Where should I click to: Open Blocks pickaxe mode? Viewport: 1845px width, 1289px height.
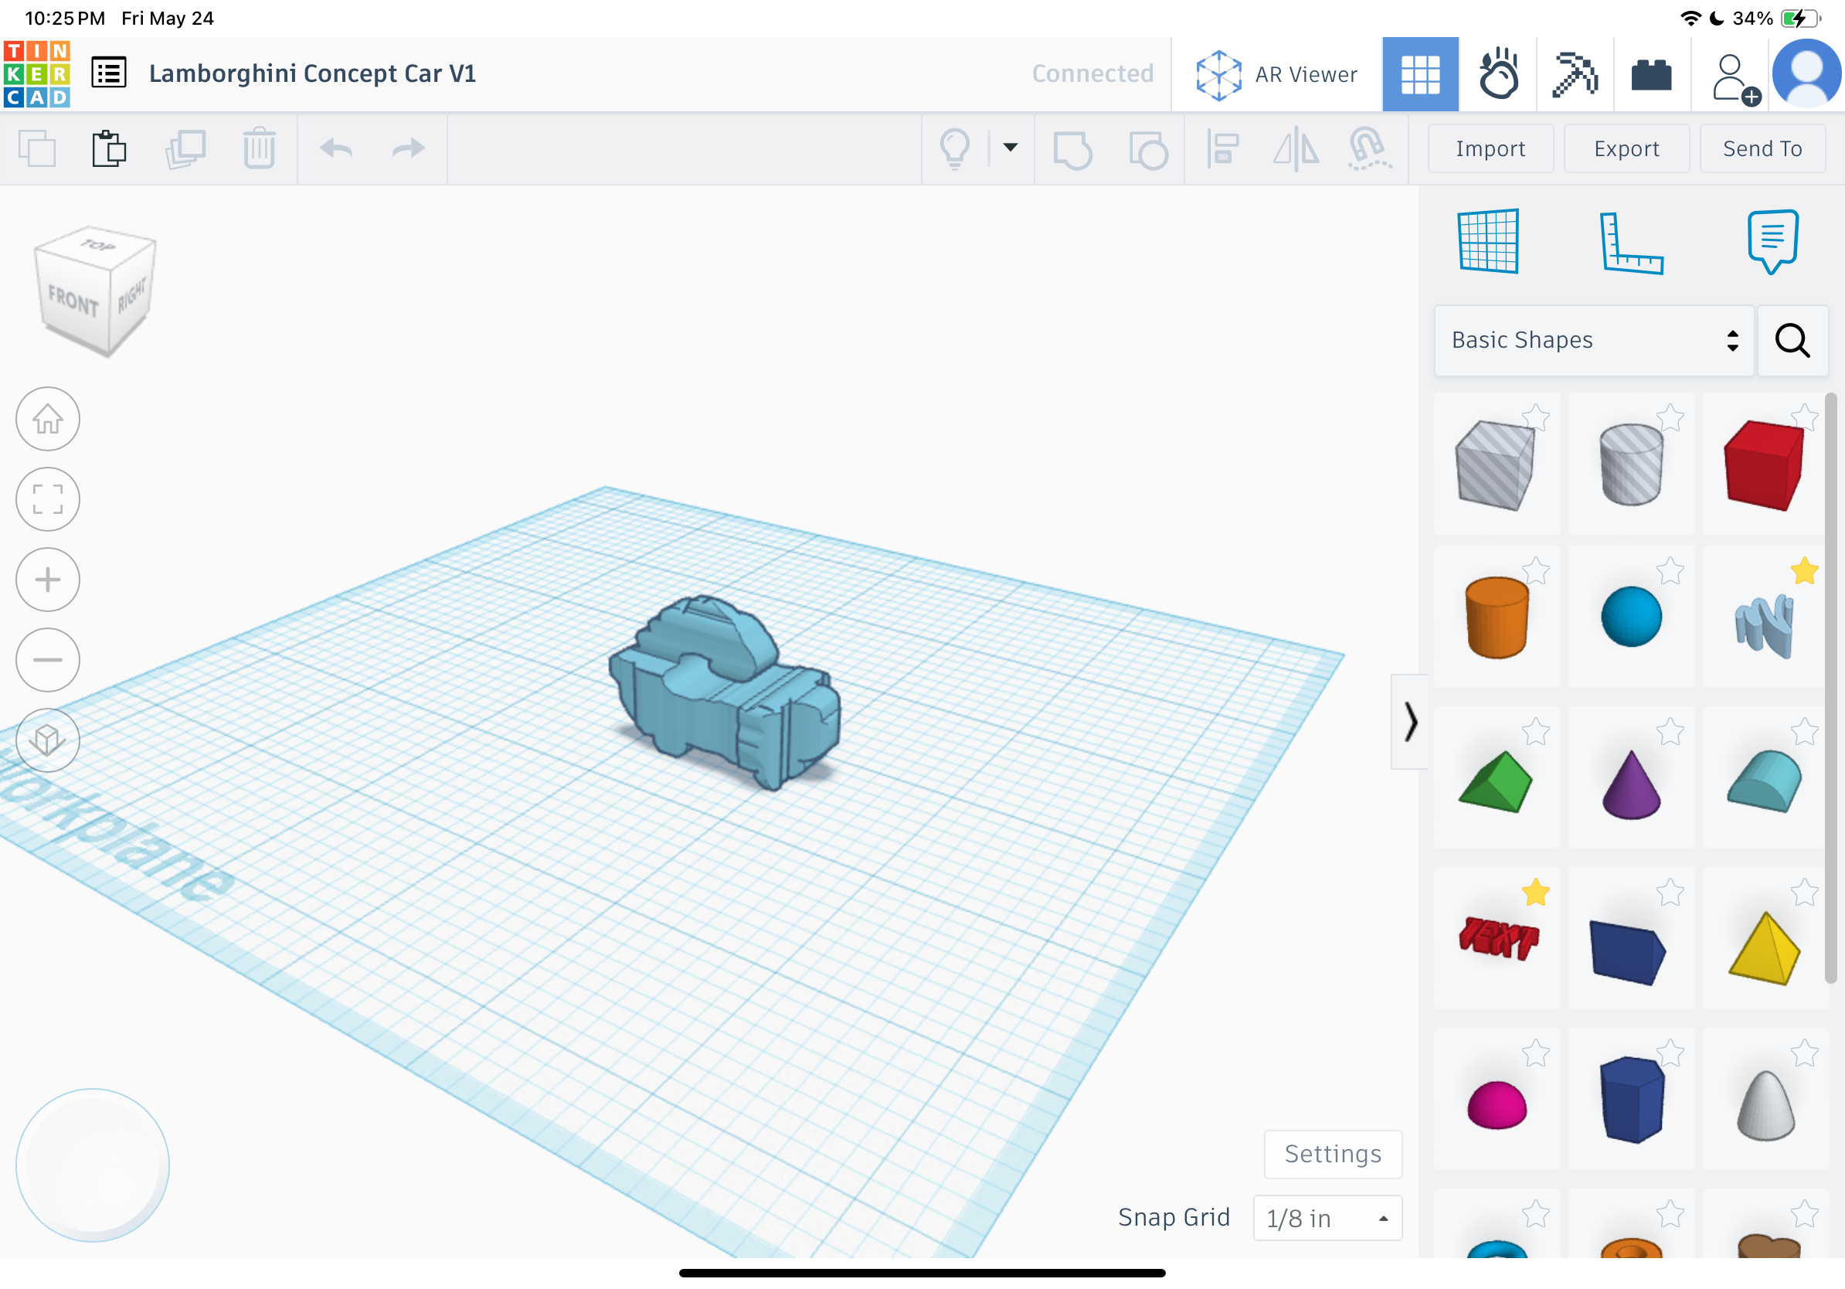click(x=1575, y=74)
